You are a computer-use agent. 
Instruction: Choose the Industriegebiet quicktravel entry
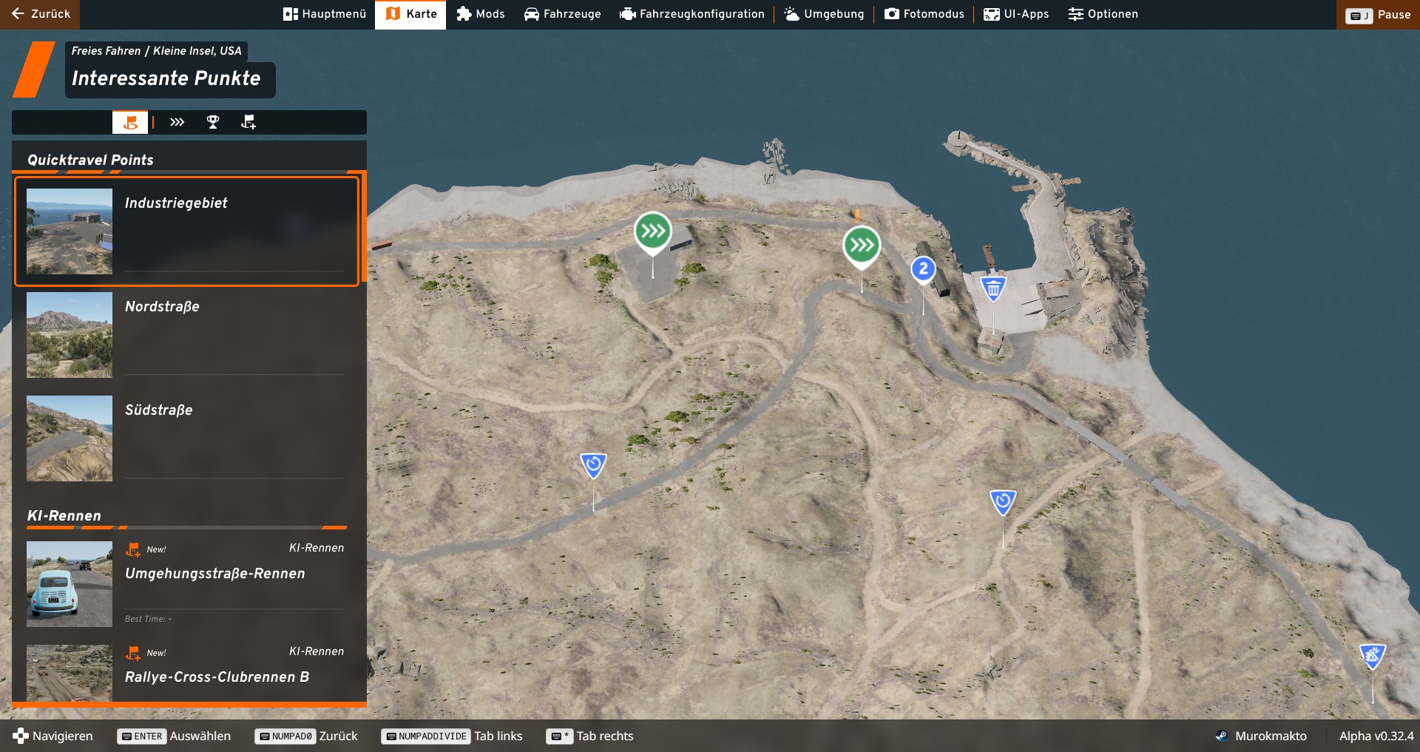click(186, 231)
